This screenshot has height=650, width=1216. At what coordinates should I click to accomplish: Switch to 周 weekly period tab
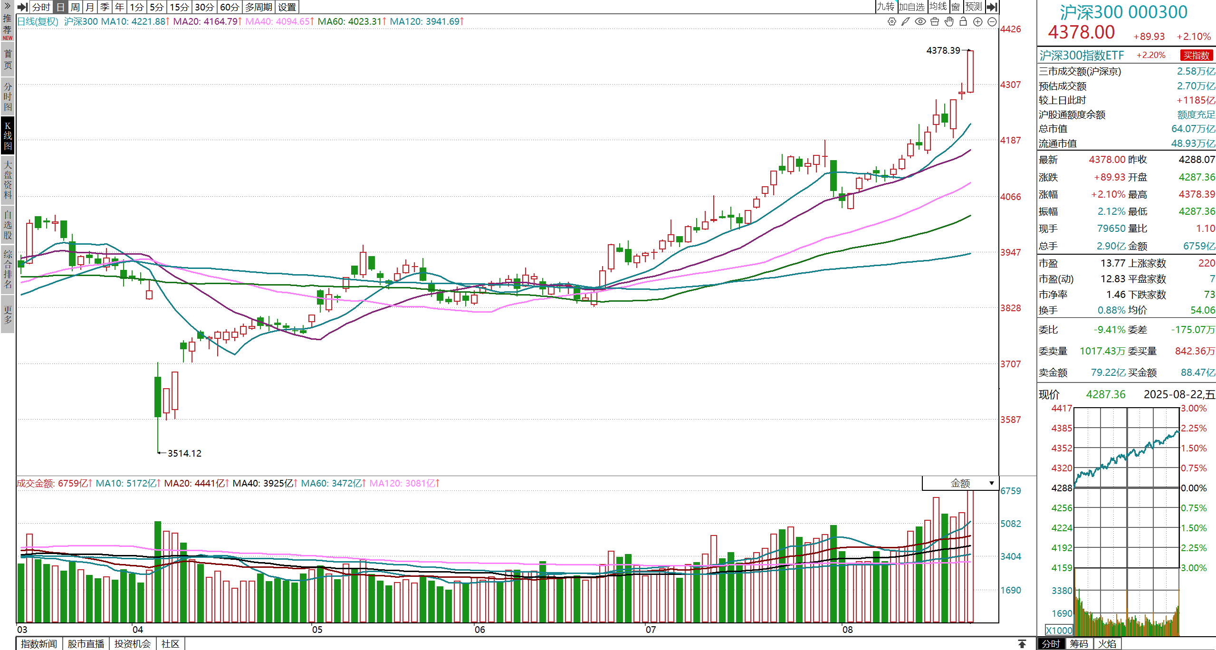[x=75, y=7]
